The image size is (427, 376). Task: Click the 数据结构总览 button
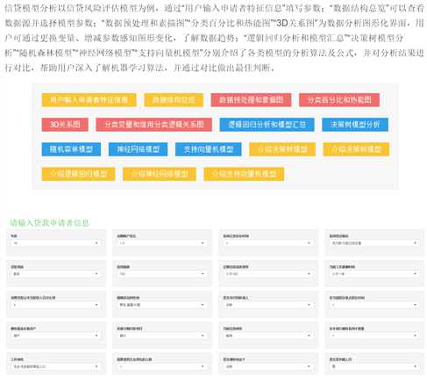[x=174, y=100]
